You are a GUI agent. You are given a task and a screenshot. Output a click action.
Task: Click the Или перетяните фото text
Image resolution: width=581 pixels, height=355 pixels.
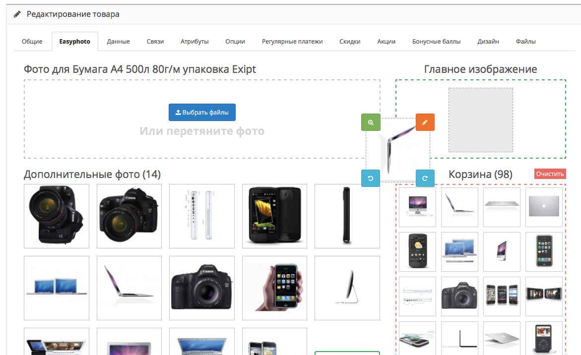(x=202, y=131)
